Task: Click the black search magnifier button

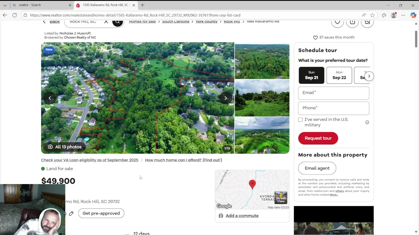Action: point(118,22)
